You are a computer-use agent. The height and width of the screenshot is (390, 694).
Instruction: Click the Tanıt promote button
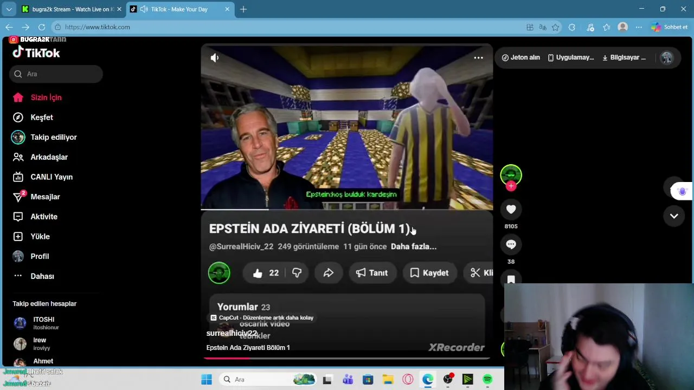pyautogui.click(x=372, y=273)
